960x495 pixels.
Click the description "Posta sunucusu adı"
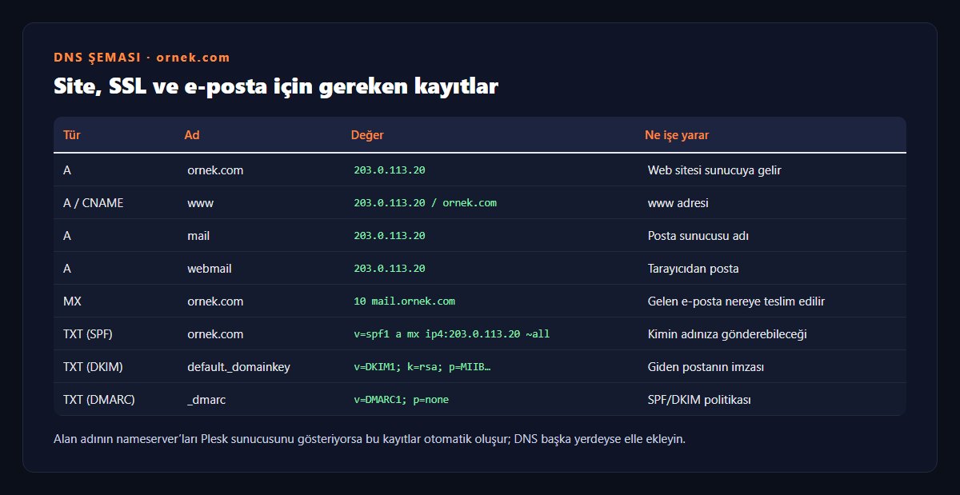pyautogui.click(x=698, y=236)
